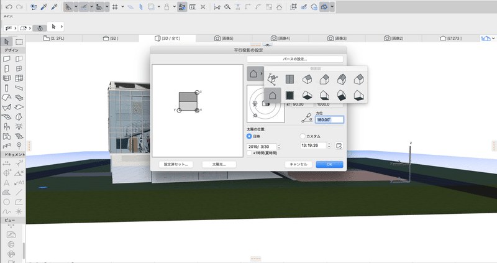Click the 方位 azimuth input field showing 180.00
Viewport: 497px width, 263px height.
pos(329,119)
